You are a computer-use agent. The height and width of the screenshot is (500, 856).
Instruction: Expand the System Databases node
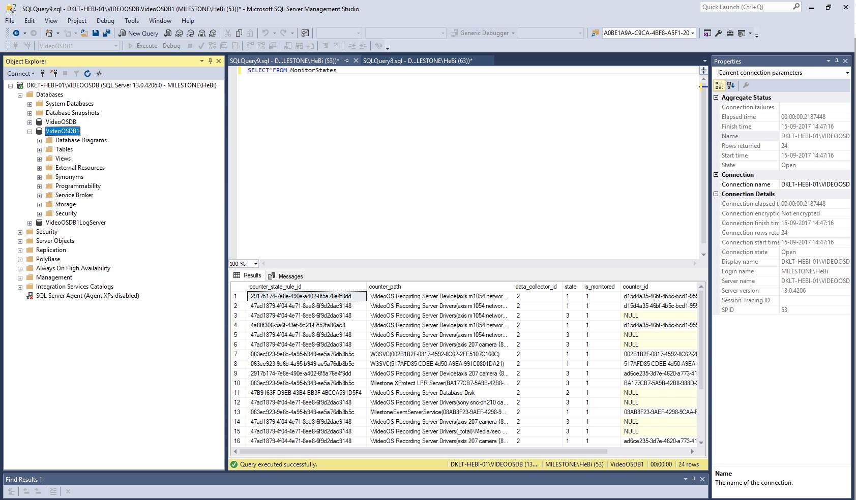point(29,104)
